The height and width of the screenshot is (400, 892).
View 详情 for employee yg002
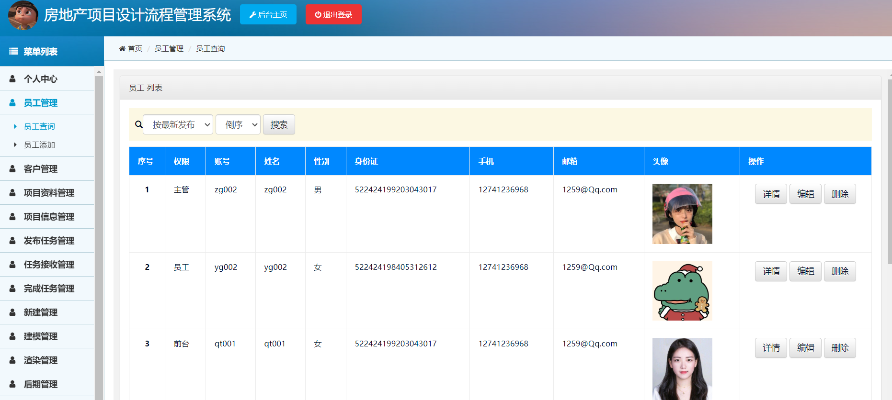point(771,271)
